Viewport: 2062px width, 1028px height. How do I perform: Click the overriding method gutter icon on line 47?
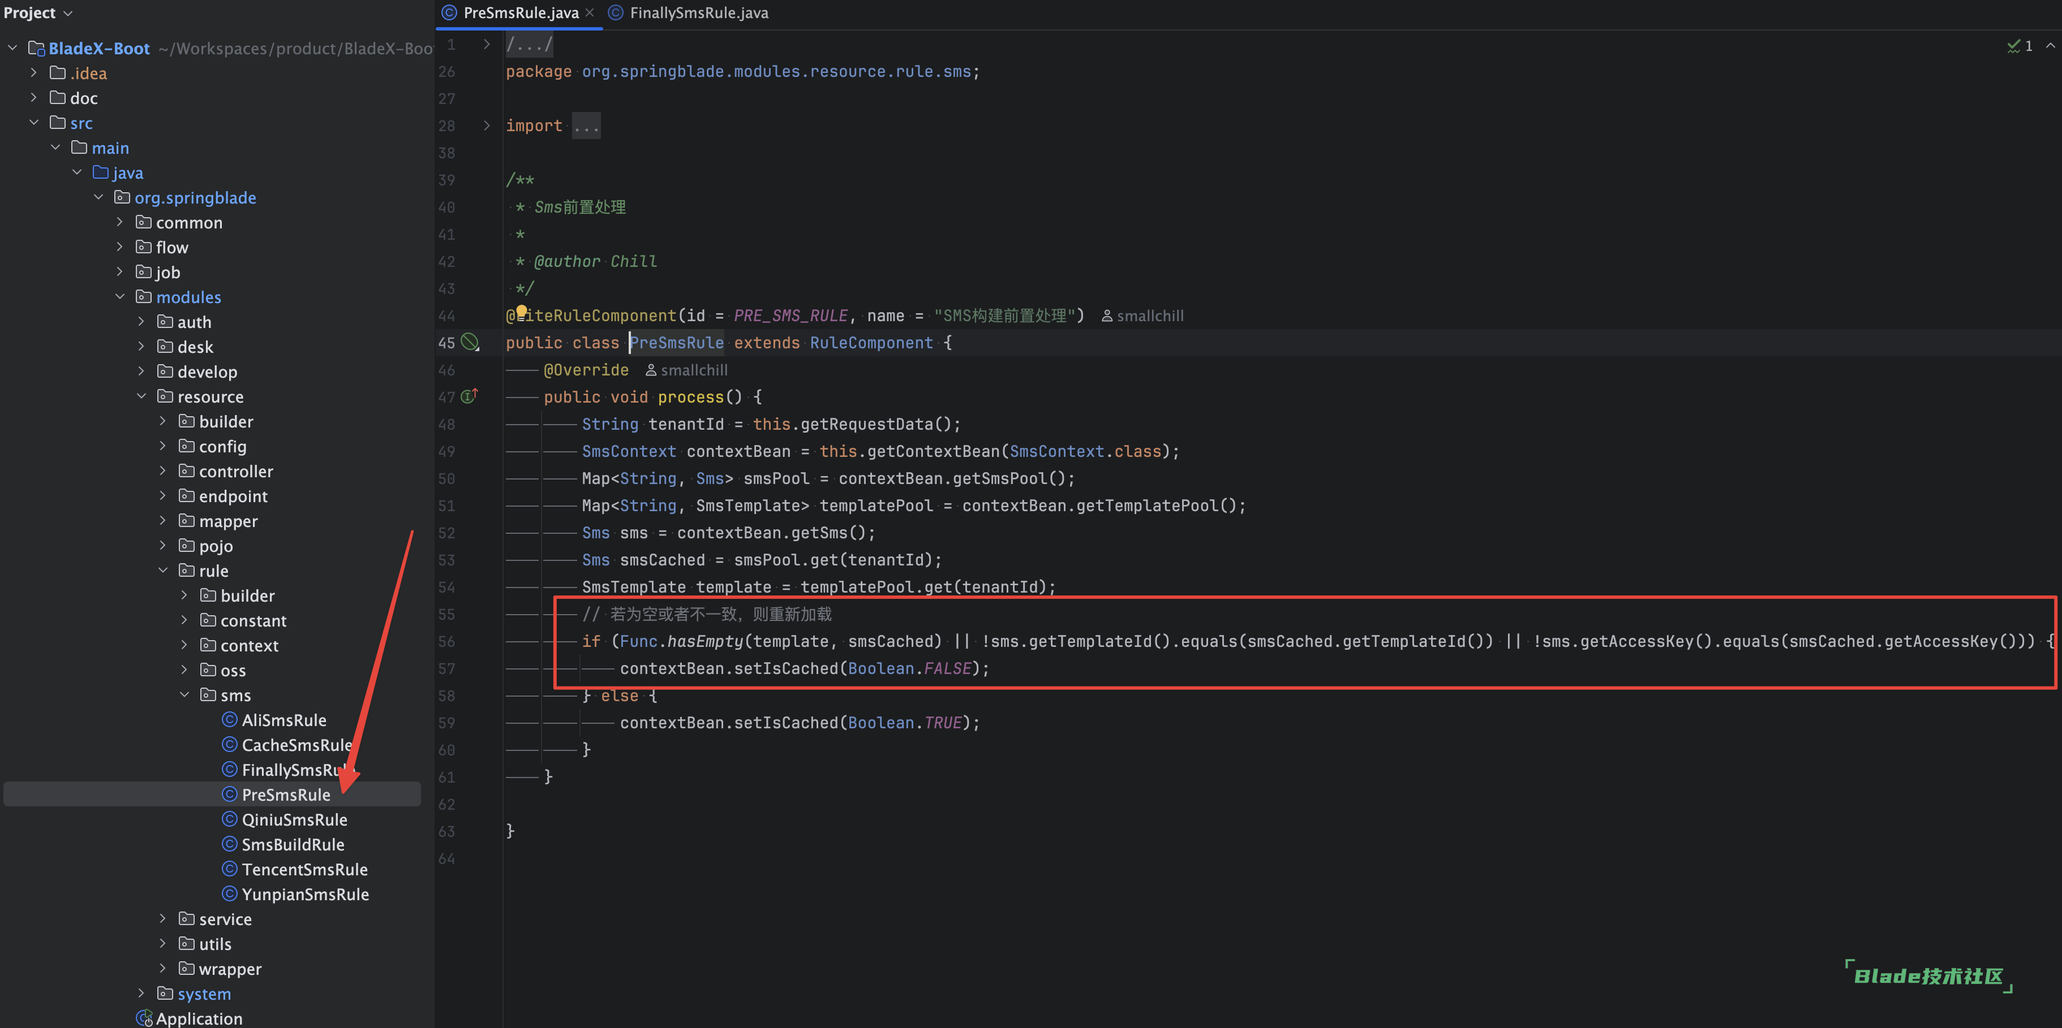470,396
